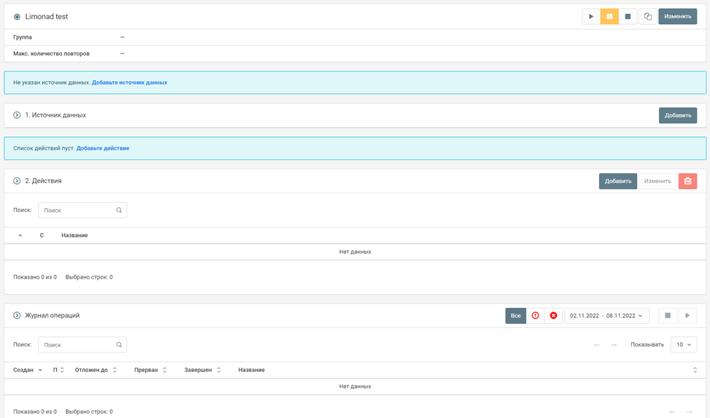
Task: Open the Показывать 10 rows dropdown
Action: point(683,344)
